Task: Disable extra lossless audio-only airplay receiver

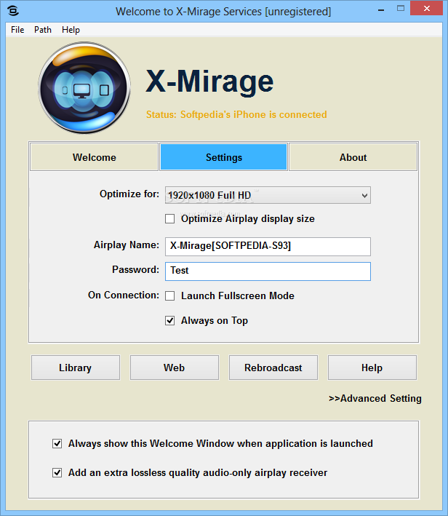Action: 57,473
